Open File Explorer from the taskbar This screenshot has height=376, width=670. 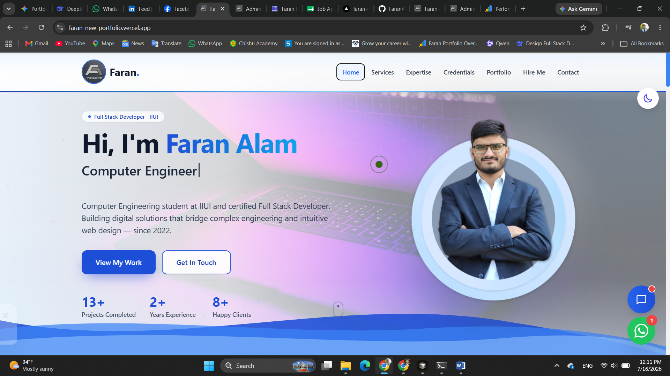pyautogui.click(x=345, y=366)
